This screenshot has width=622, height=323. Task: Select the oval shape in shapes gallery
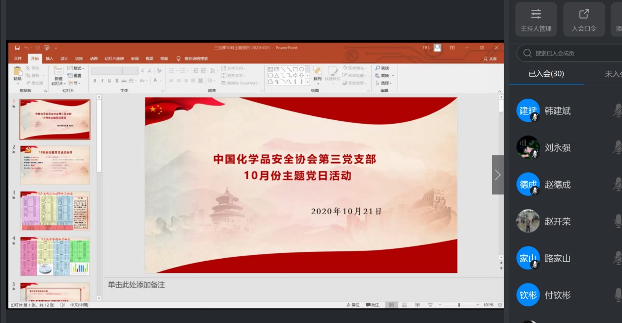(x=301, y=69)
